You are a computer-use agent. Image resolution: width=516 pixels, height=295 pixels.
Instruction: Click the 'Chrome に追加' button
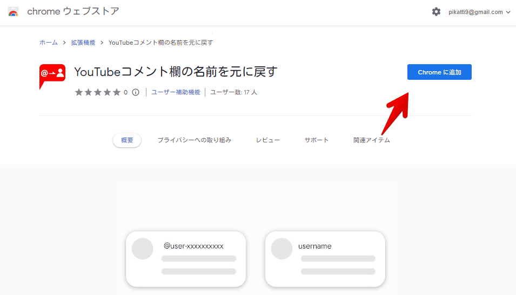click(x=439, y=72)
